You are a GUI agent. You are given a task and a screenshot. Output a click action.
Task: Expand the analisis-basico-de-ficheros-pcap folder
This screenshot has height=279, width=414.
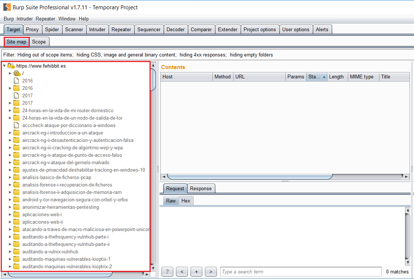click(10, 177)
